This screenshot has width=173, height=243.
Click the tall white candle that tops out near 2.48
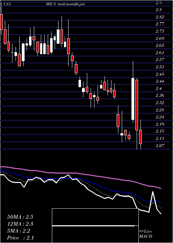click(x=133, y=99)
